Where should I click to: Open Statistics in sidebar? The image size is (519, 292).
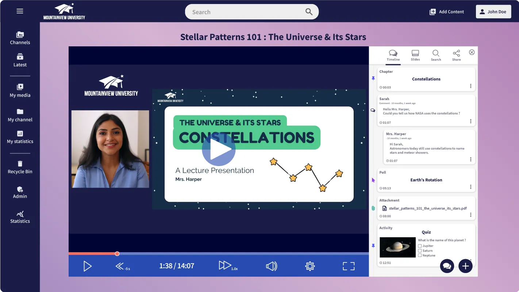pos(20,217)
